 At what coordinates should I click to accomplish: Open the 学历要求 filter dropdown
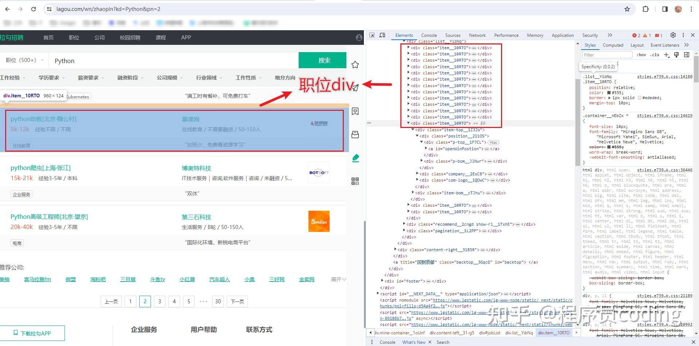point(51,78)
